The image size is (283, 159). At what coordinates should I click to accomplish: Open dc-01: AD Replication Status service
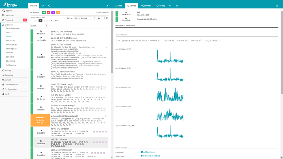63,71
